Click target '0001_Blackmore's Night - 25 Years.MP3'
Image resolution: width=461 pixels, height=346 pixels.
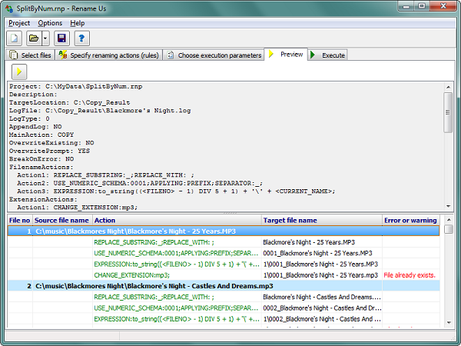pos(317,253)
